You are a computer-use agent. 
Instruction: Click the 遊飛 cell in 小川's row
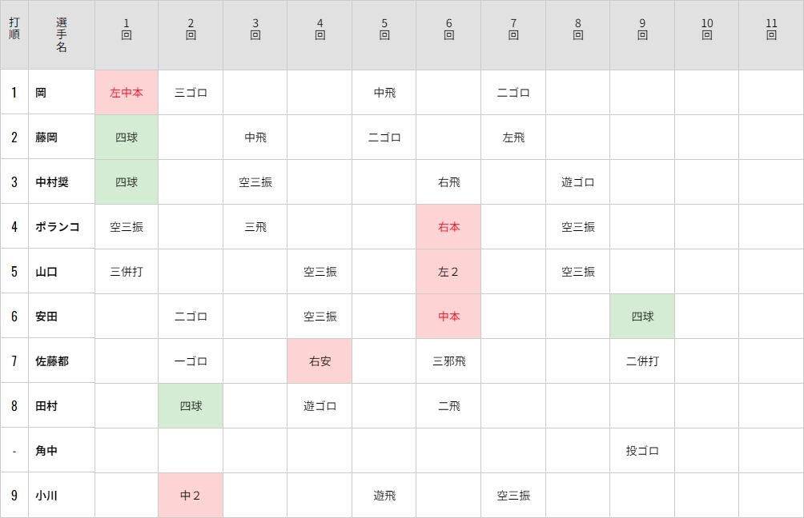pyautogui.click(x=384, y=496)
